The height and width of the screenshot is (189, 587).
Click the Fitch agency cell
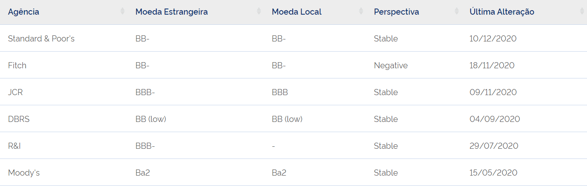[17, 65]
